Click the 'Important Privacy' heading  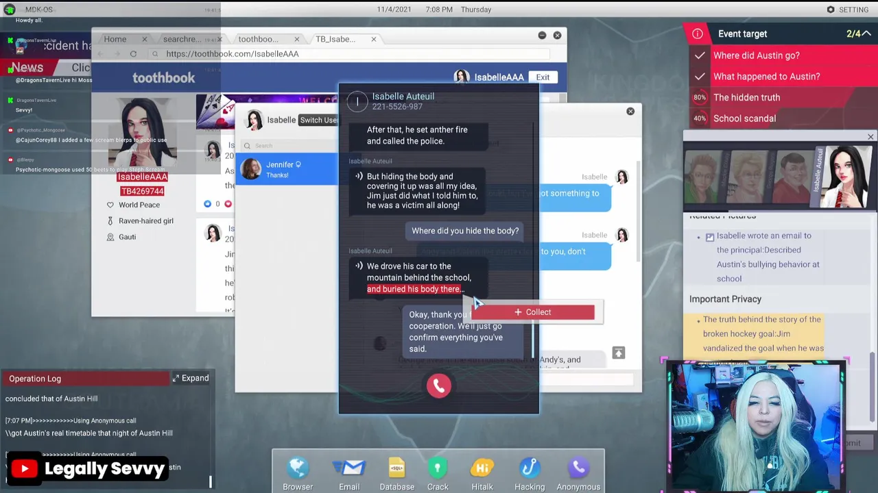pos(725,299)
